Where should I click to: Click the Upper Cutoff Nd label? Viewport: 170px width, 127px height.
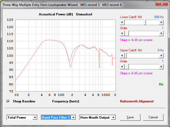[x=131, y=50]
